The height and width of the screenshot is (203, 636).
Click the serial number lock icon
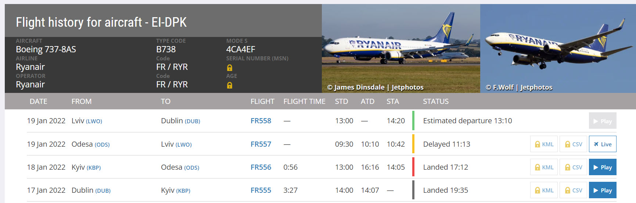(x=230, y=68)
